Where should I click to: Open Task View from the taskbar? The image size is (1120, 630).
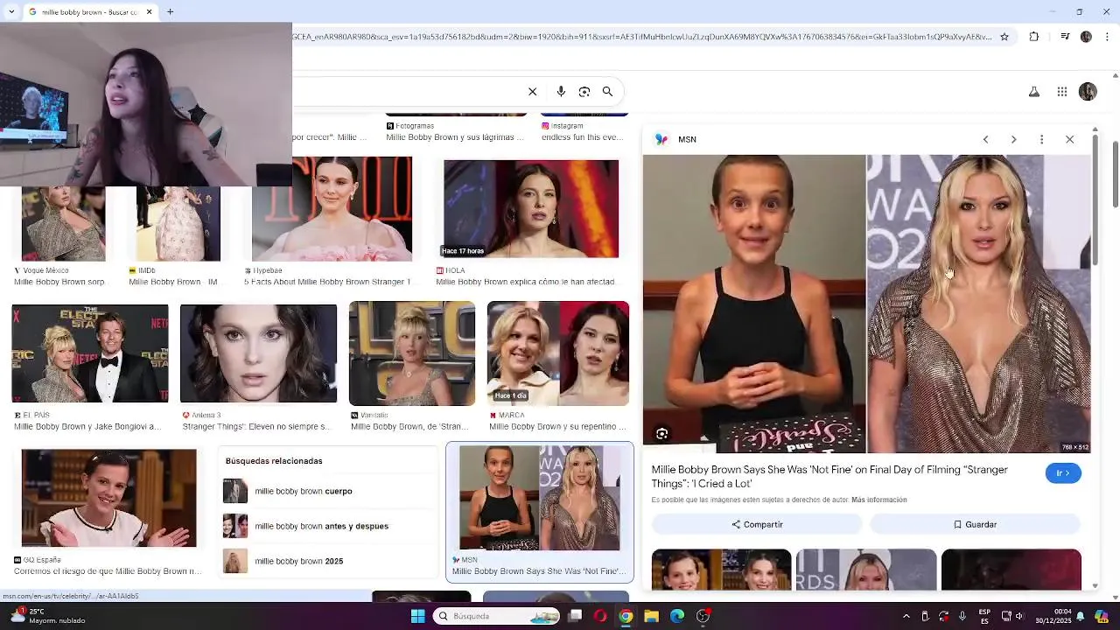pyautogui.click(x=575, y=616)
